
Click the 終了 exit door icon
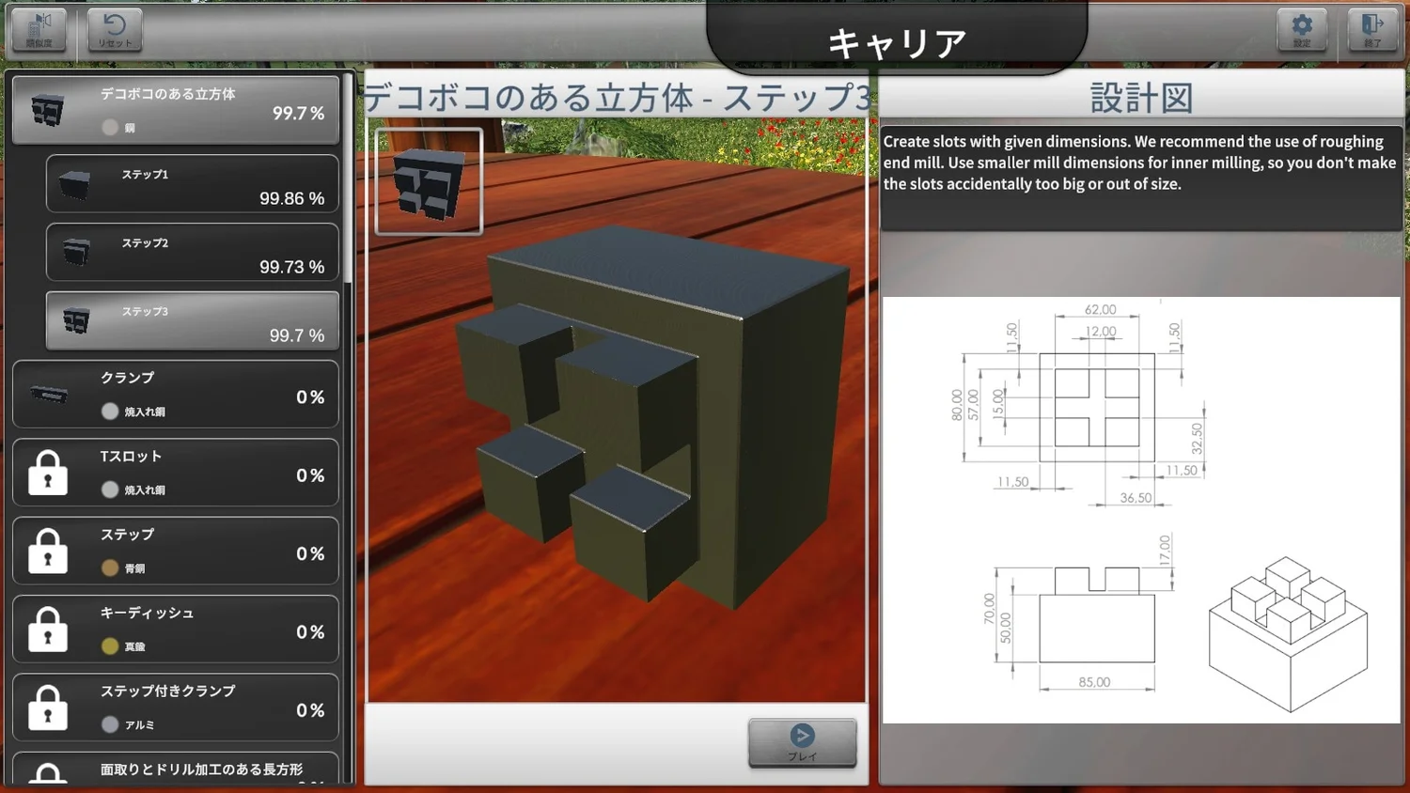point(1371,29)
